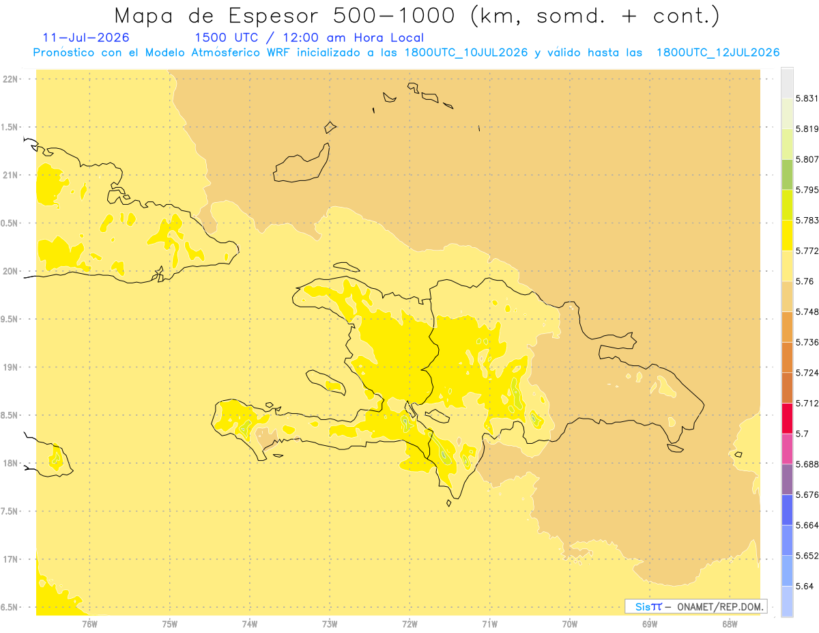Click the longitude label "73W"
This screenshot has width=819, height=633.
[x=330, y=623]
